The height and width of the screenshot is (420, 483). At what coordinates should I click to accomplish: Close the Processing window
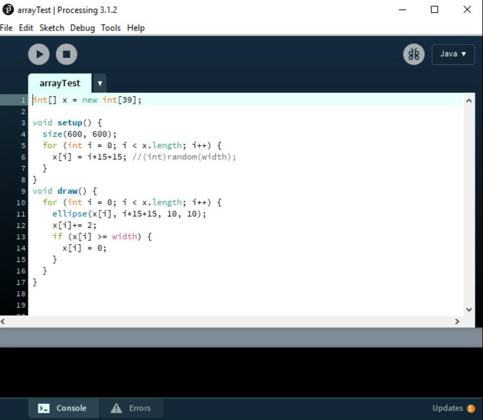467,10
